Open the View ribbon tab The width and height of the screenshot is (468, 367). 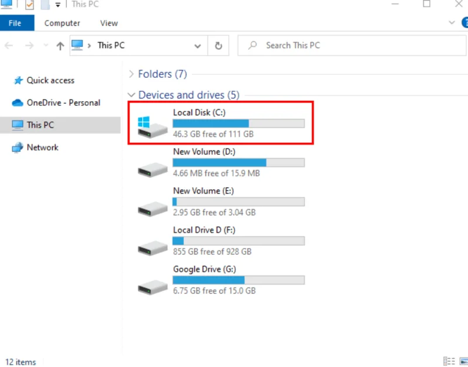[x=109, y=23]
